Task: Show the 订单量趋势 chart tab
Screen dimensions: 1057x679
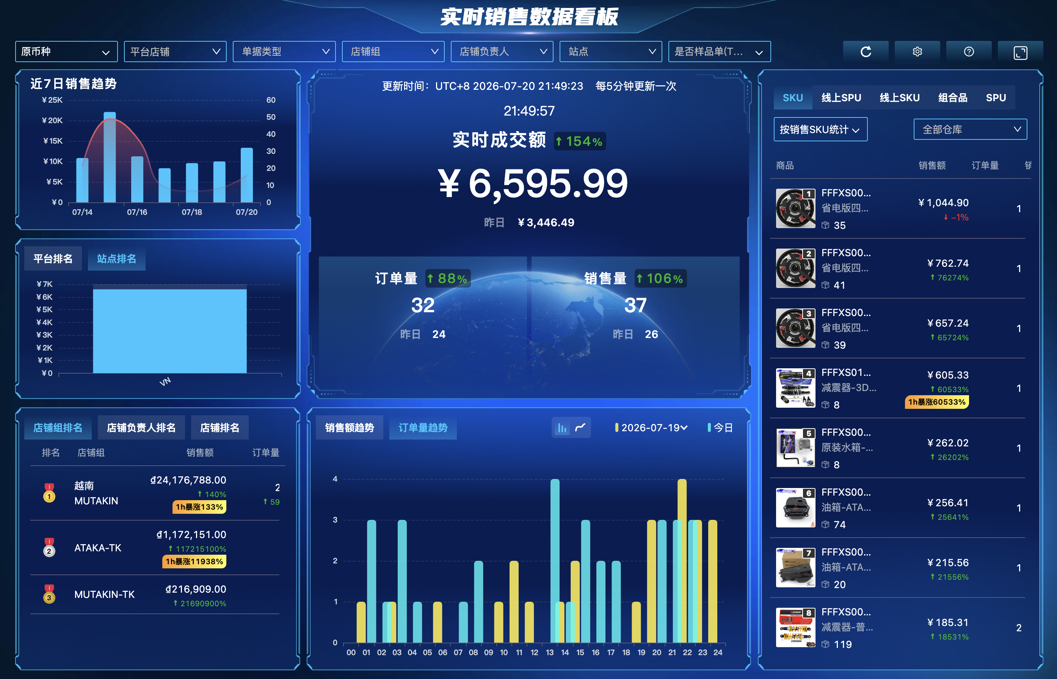Action: coord(423,427)
